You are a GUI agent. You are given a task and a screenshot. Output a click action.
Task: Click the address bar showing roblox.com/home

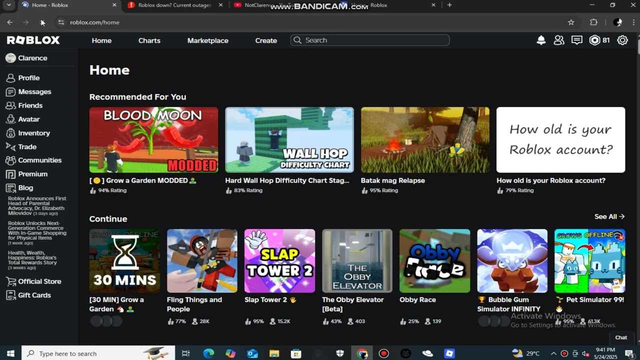tap(310, 22)
